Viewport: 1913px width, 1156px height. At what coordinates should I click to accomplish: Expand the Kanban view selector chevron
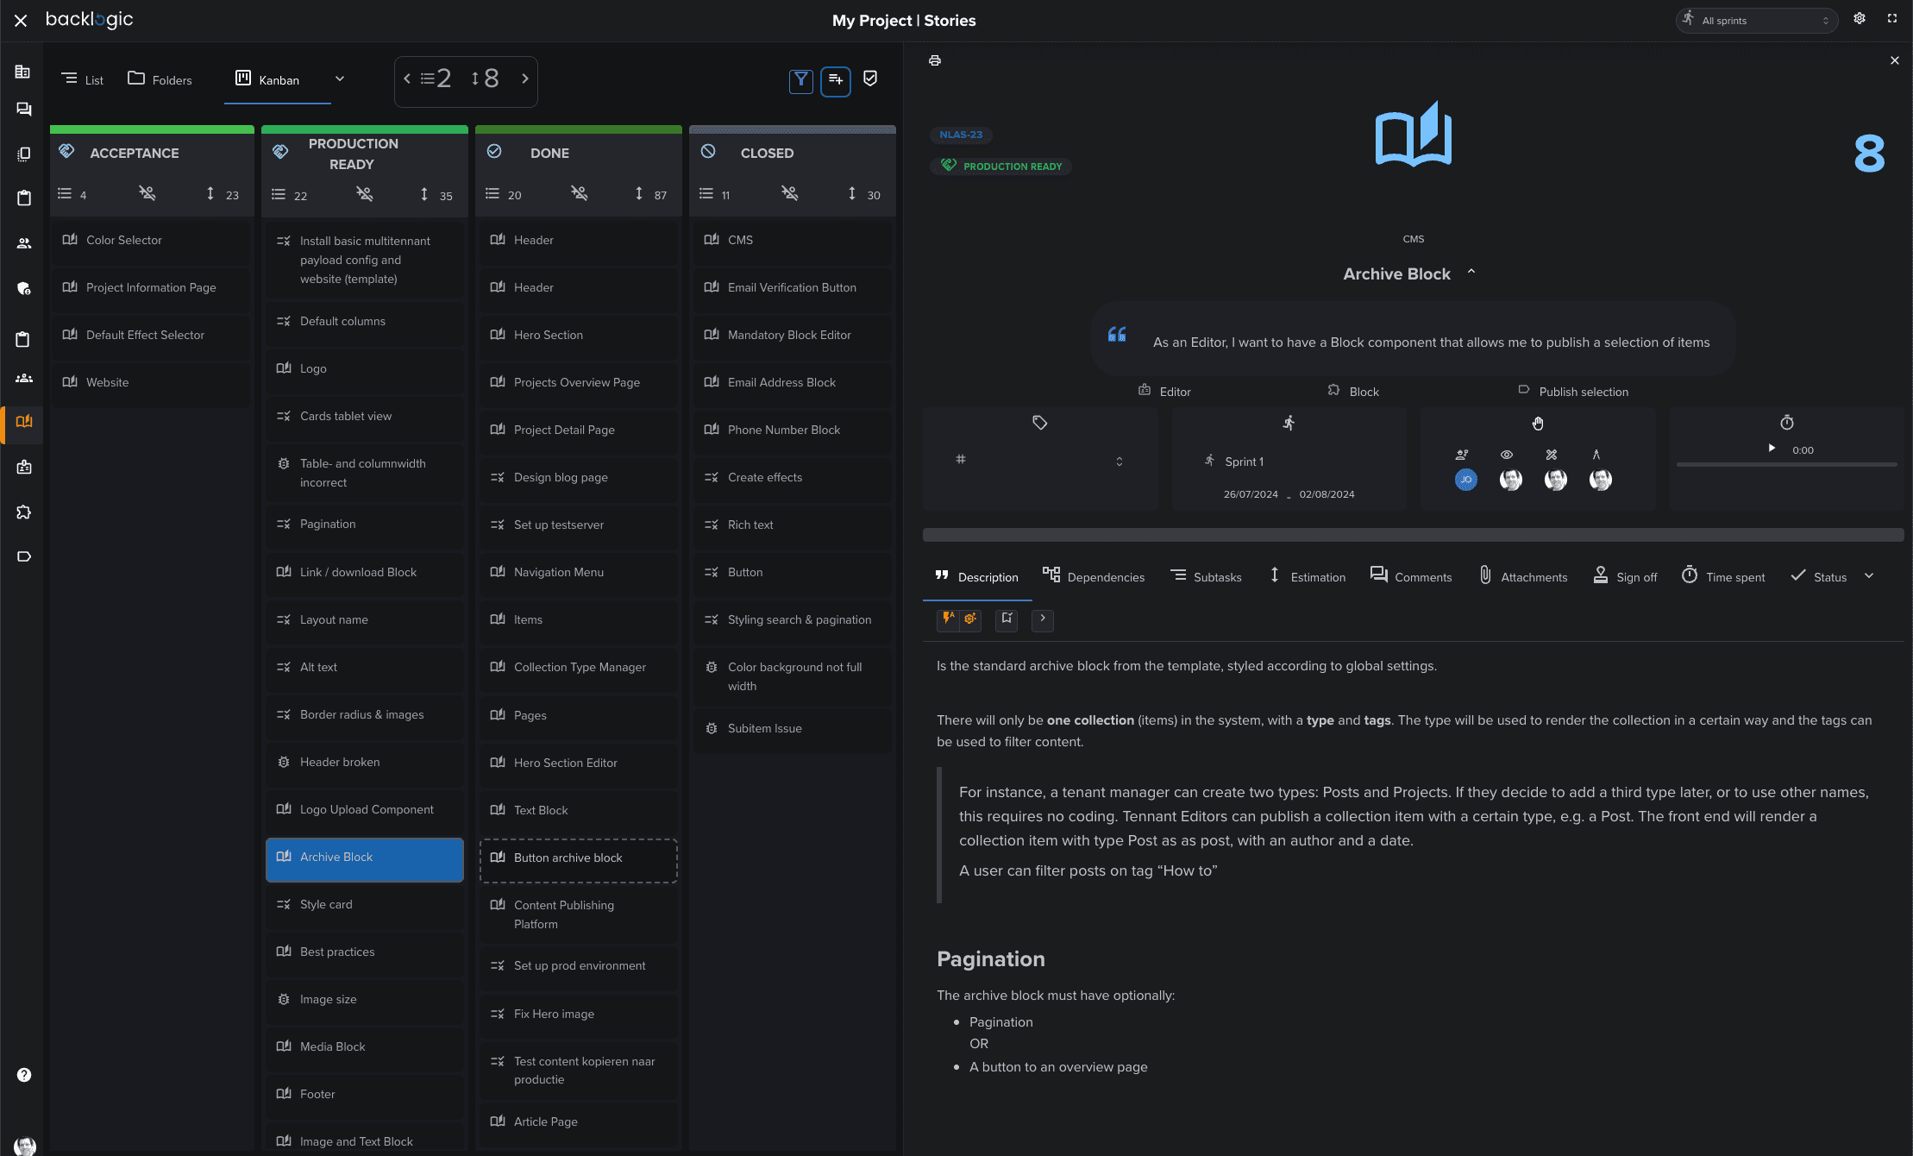(x=341, y=79)
